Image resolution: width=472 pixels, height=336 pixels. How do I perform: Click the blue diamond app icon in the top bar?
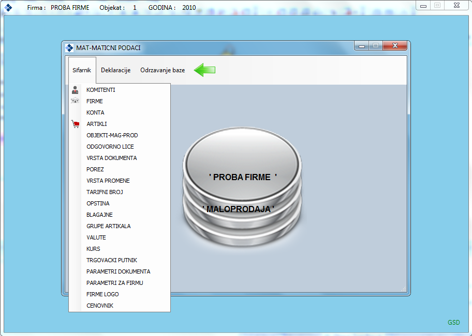pos(8,8)
